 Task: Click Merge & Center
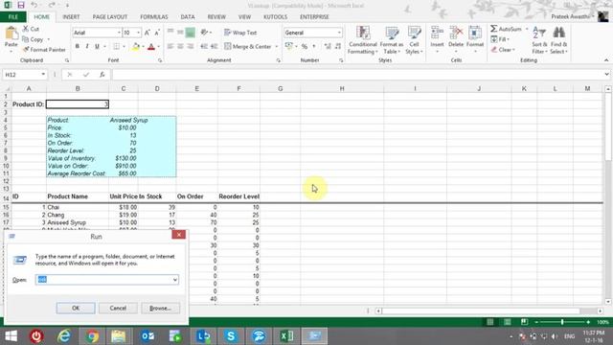click(x=248, y=47)
